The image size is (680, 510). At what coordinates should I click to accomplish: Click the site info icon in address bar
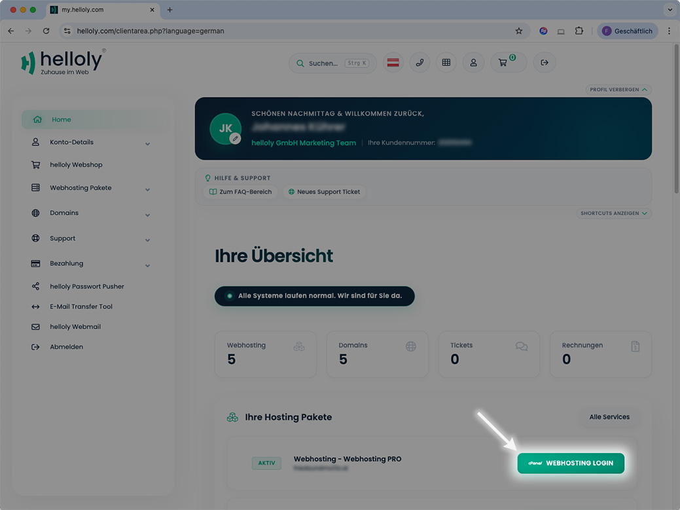click(x=67, y=31)
